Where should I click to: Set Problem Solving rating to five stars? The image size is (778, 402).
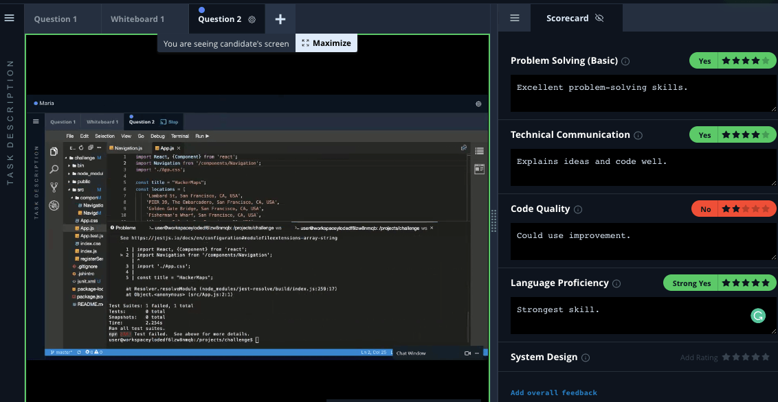pos(766,61)
